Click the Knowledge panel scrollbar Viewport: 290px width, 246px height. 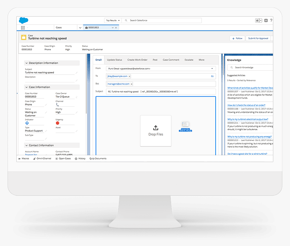click(x=223, y=65)
